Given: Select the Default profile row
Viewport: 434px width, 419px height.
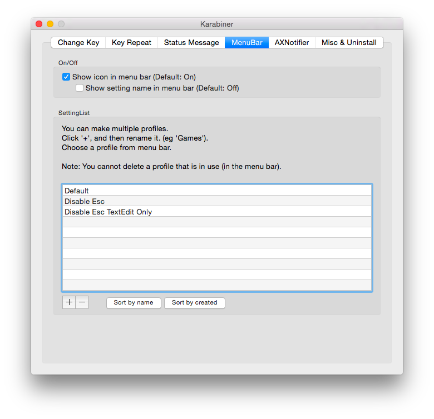Looking at the screenshot, I should [217, 191].
